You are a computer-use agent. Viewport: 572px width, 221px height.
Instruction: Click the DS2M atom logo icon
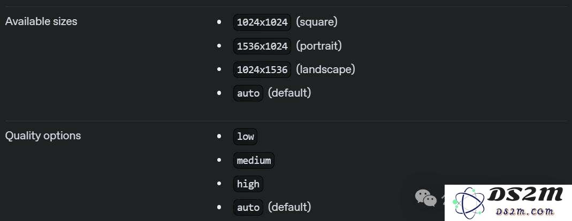(x=469, y=203)
